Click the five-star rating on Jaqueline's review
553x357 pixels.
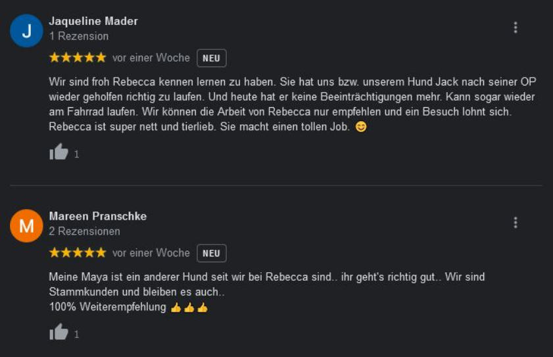pos(78,58)
